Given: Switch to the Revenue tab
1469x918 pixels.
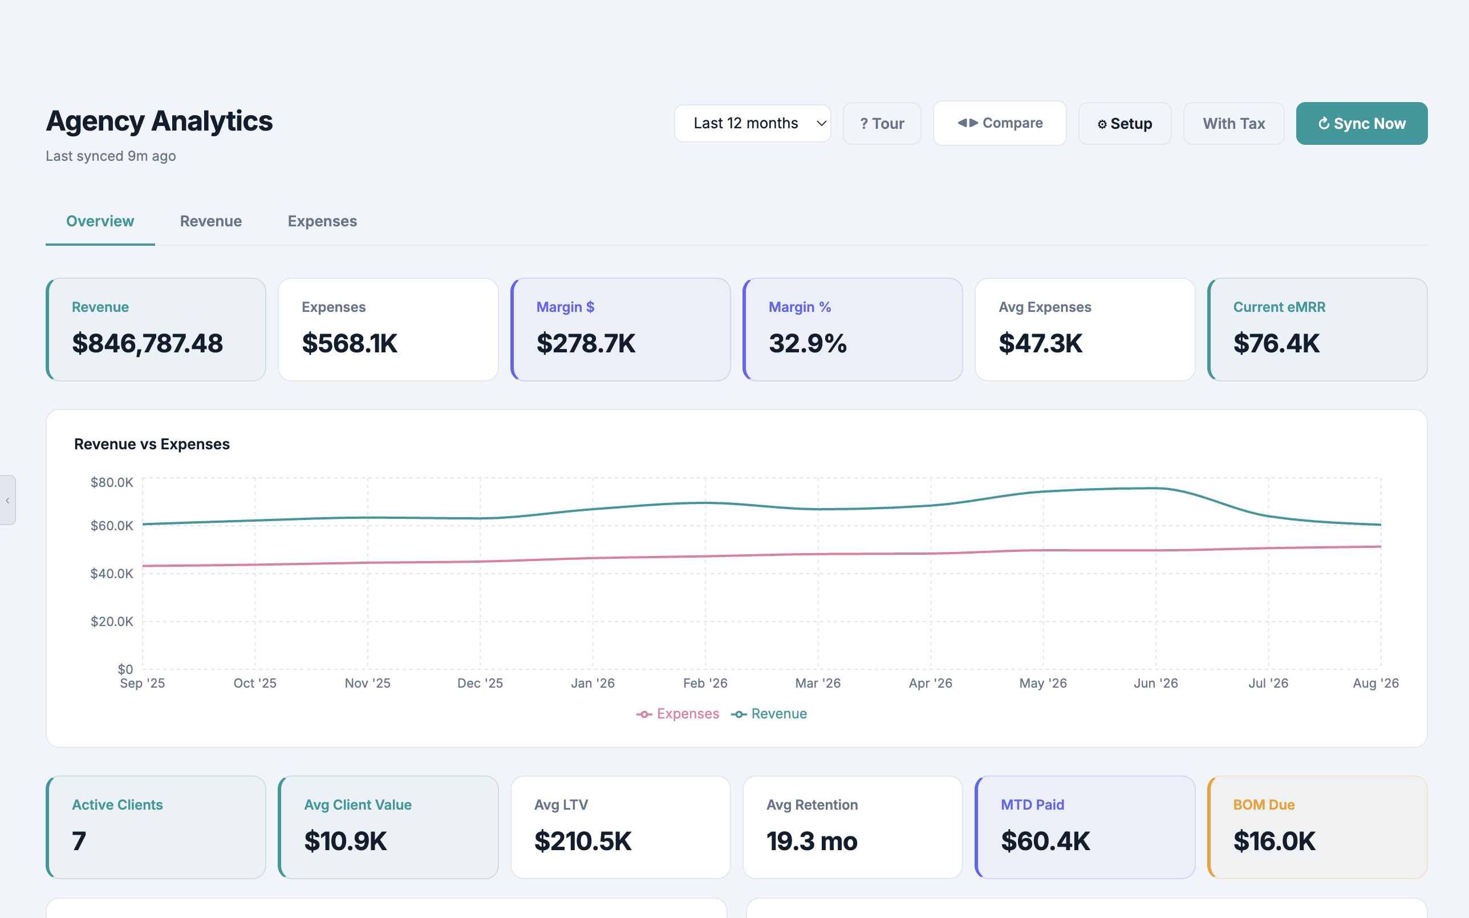Looking at the screenshot, I should pyautogui.click(x=210, y=222).
